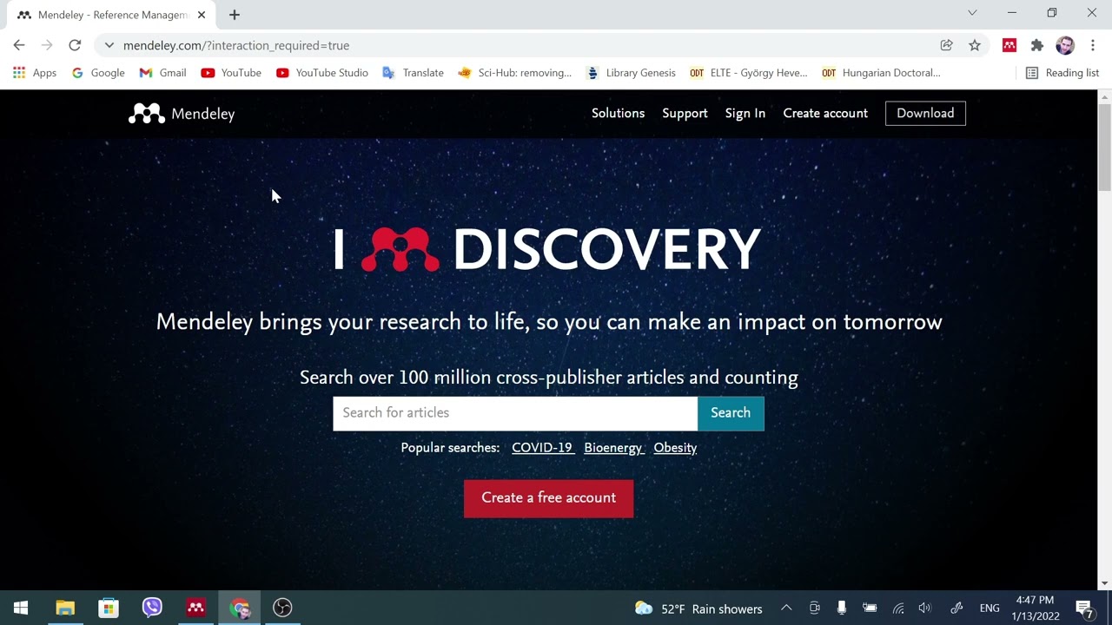Click Create account in the header
Image resolution: width=1112 pixels, height=625 pixels.
point(825,114)
